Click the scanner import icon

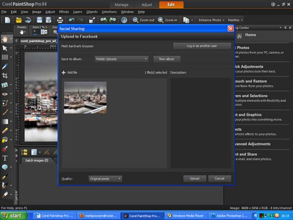(x=28, y=20)
